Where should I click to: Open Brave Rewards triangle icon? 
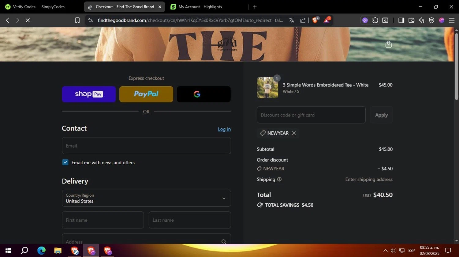[327, 20]
